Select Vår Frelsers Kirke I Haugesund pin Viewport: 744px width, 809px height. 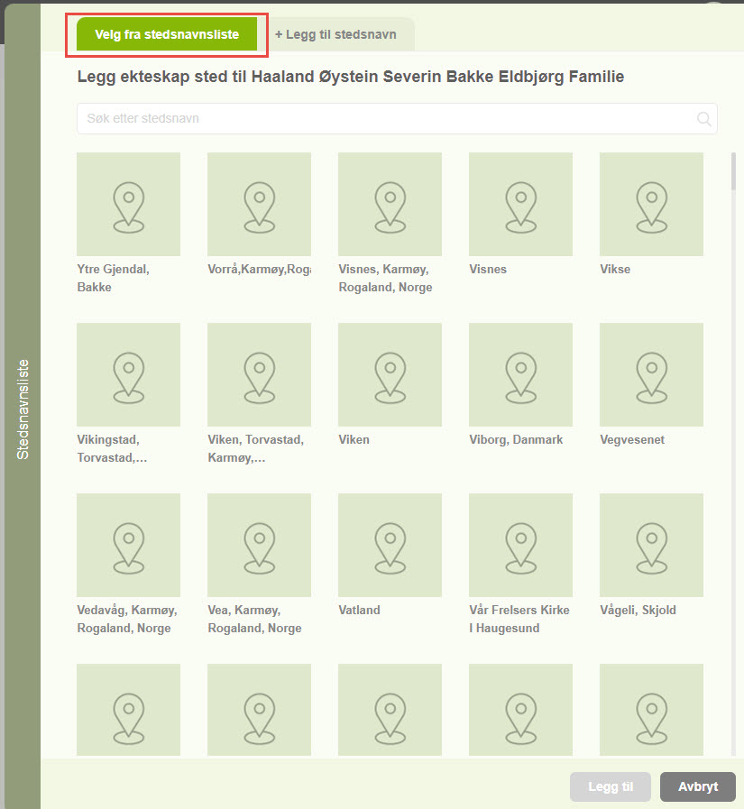[x=520, y=545]
